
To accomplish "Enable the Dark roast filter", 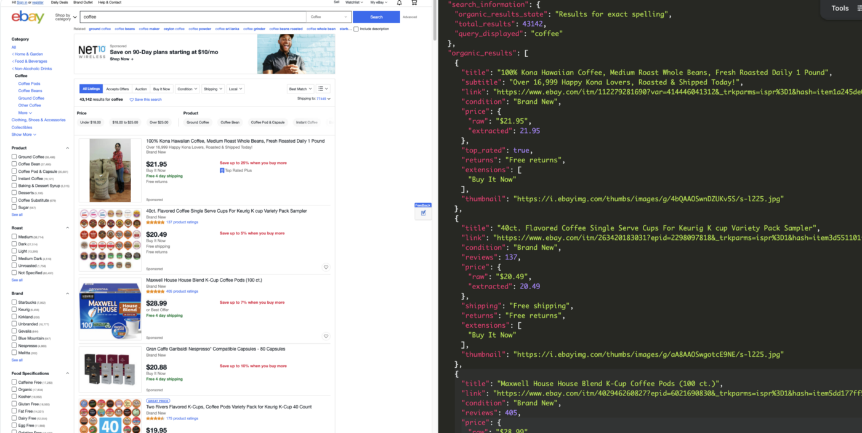I will [x=14, y=244].
